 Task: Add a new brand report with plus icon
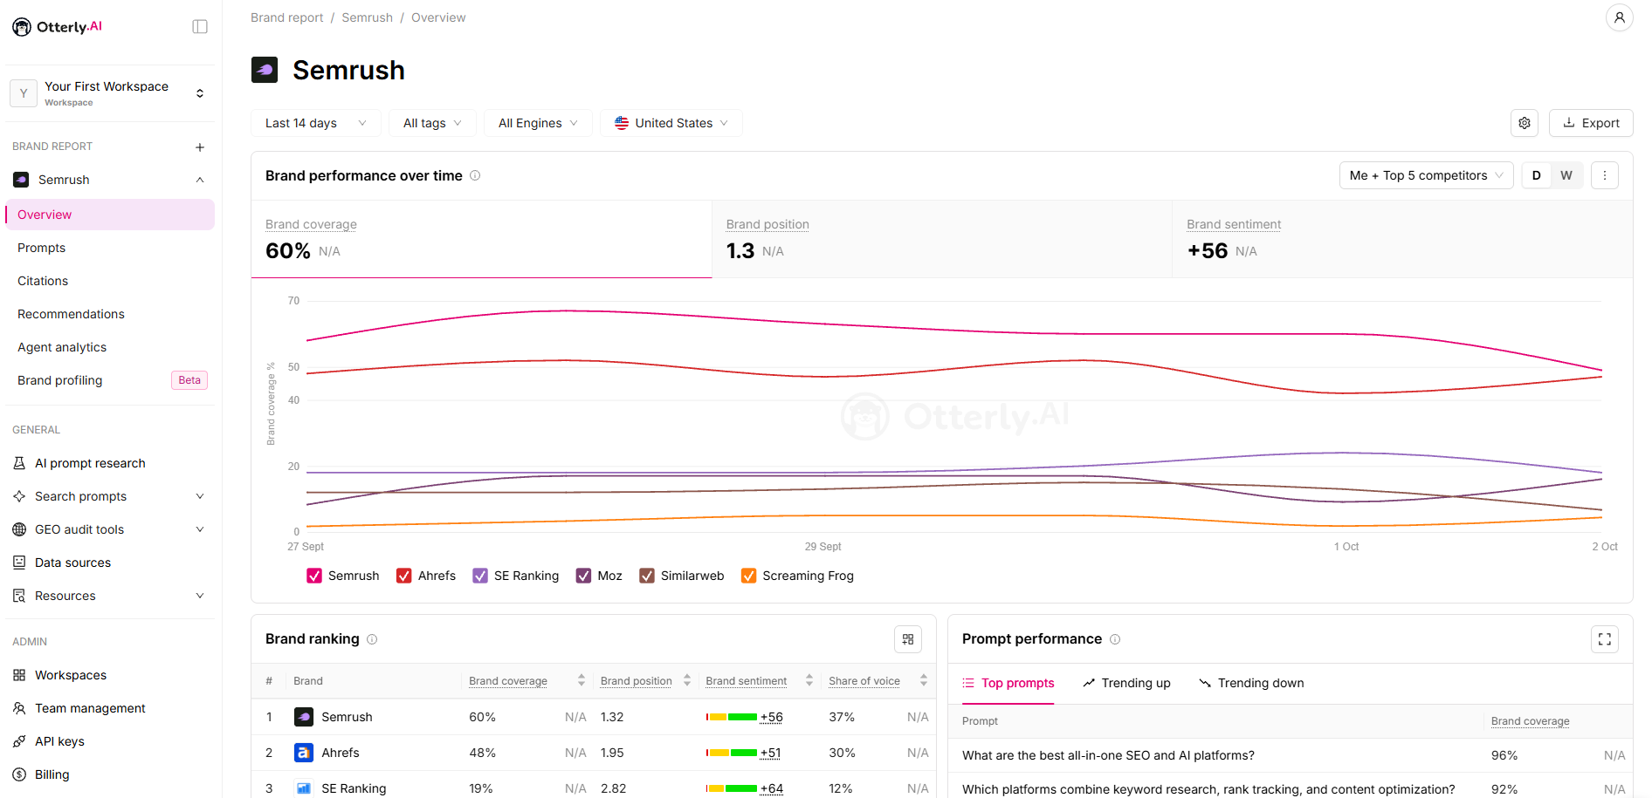tap(200, 147)
